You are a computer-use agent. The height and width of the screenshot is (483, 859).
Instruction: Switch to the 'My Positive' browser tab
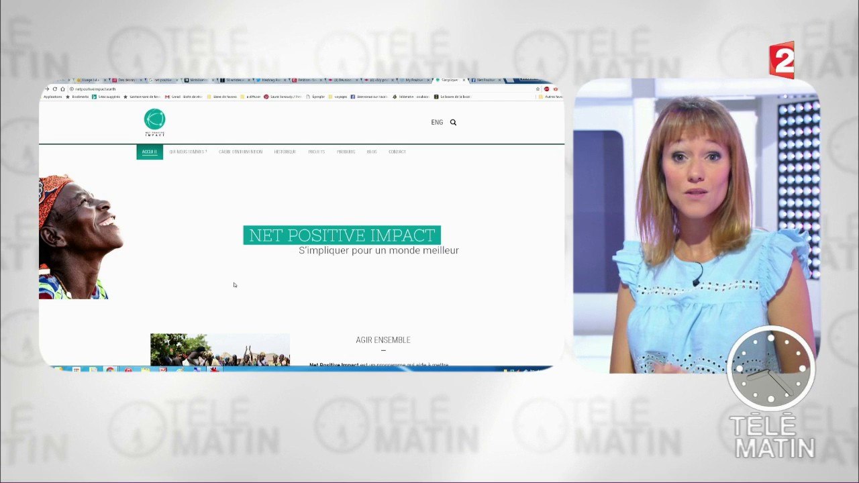415,80
